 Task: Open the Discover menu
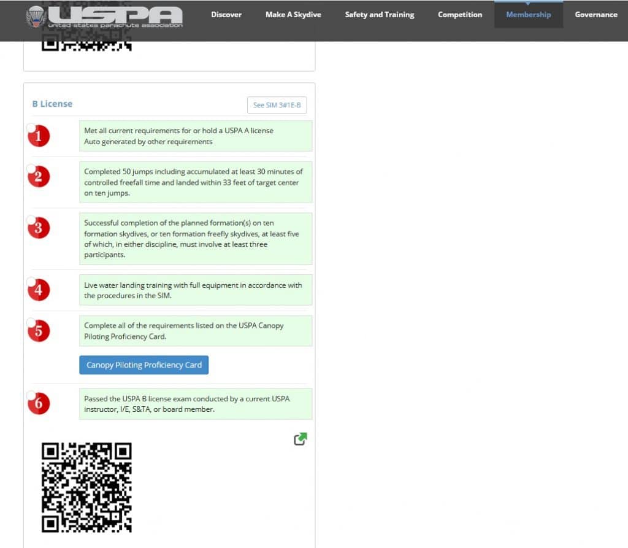pyautogui.click(x=226, y=15)
